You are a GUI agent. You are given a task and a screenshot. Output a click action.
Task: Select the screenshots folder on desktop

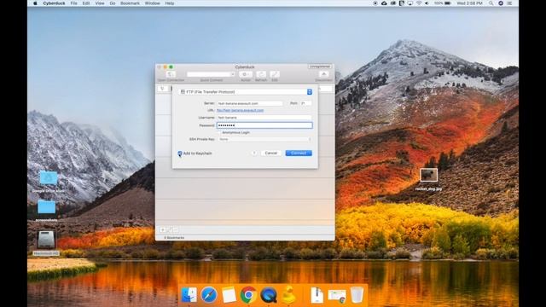coord(46,207)
